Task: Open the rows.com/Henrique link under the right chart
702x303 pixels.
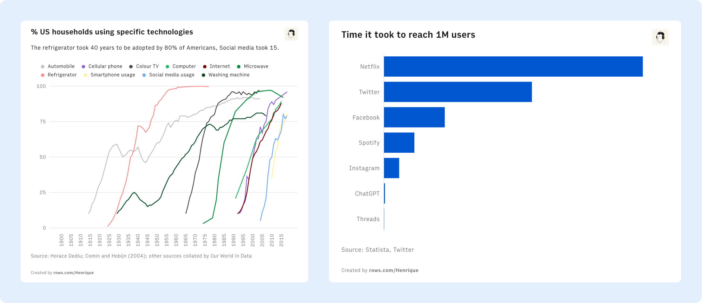Action: (393, 270)
